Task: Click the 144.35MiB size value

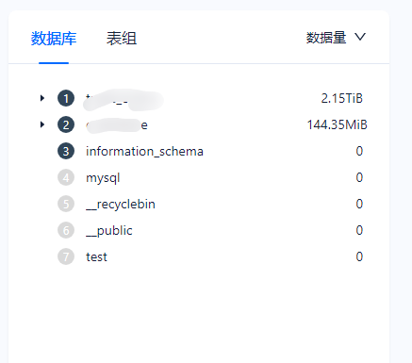Action: 337,124
